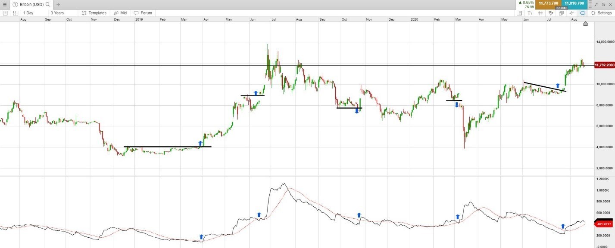Click the sell price 11,773.700 button
The image size is (615, 248).
[x=549, y=3]
